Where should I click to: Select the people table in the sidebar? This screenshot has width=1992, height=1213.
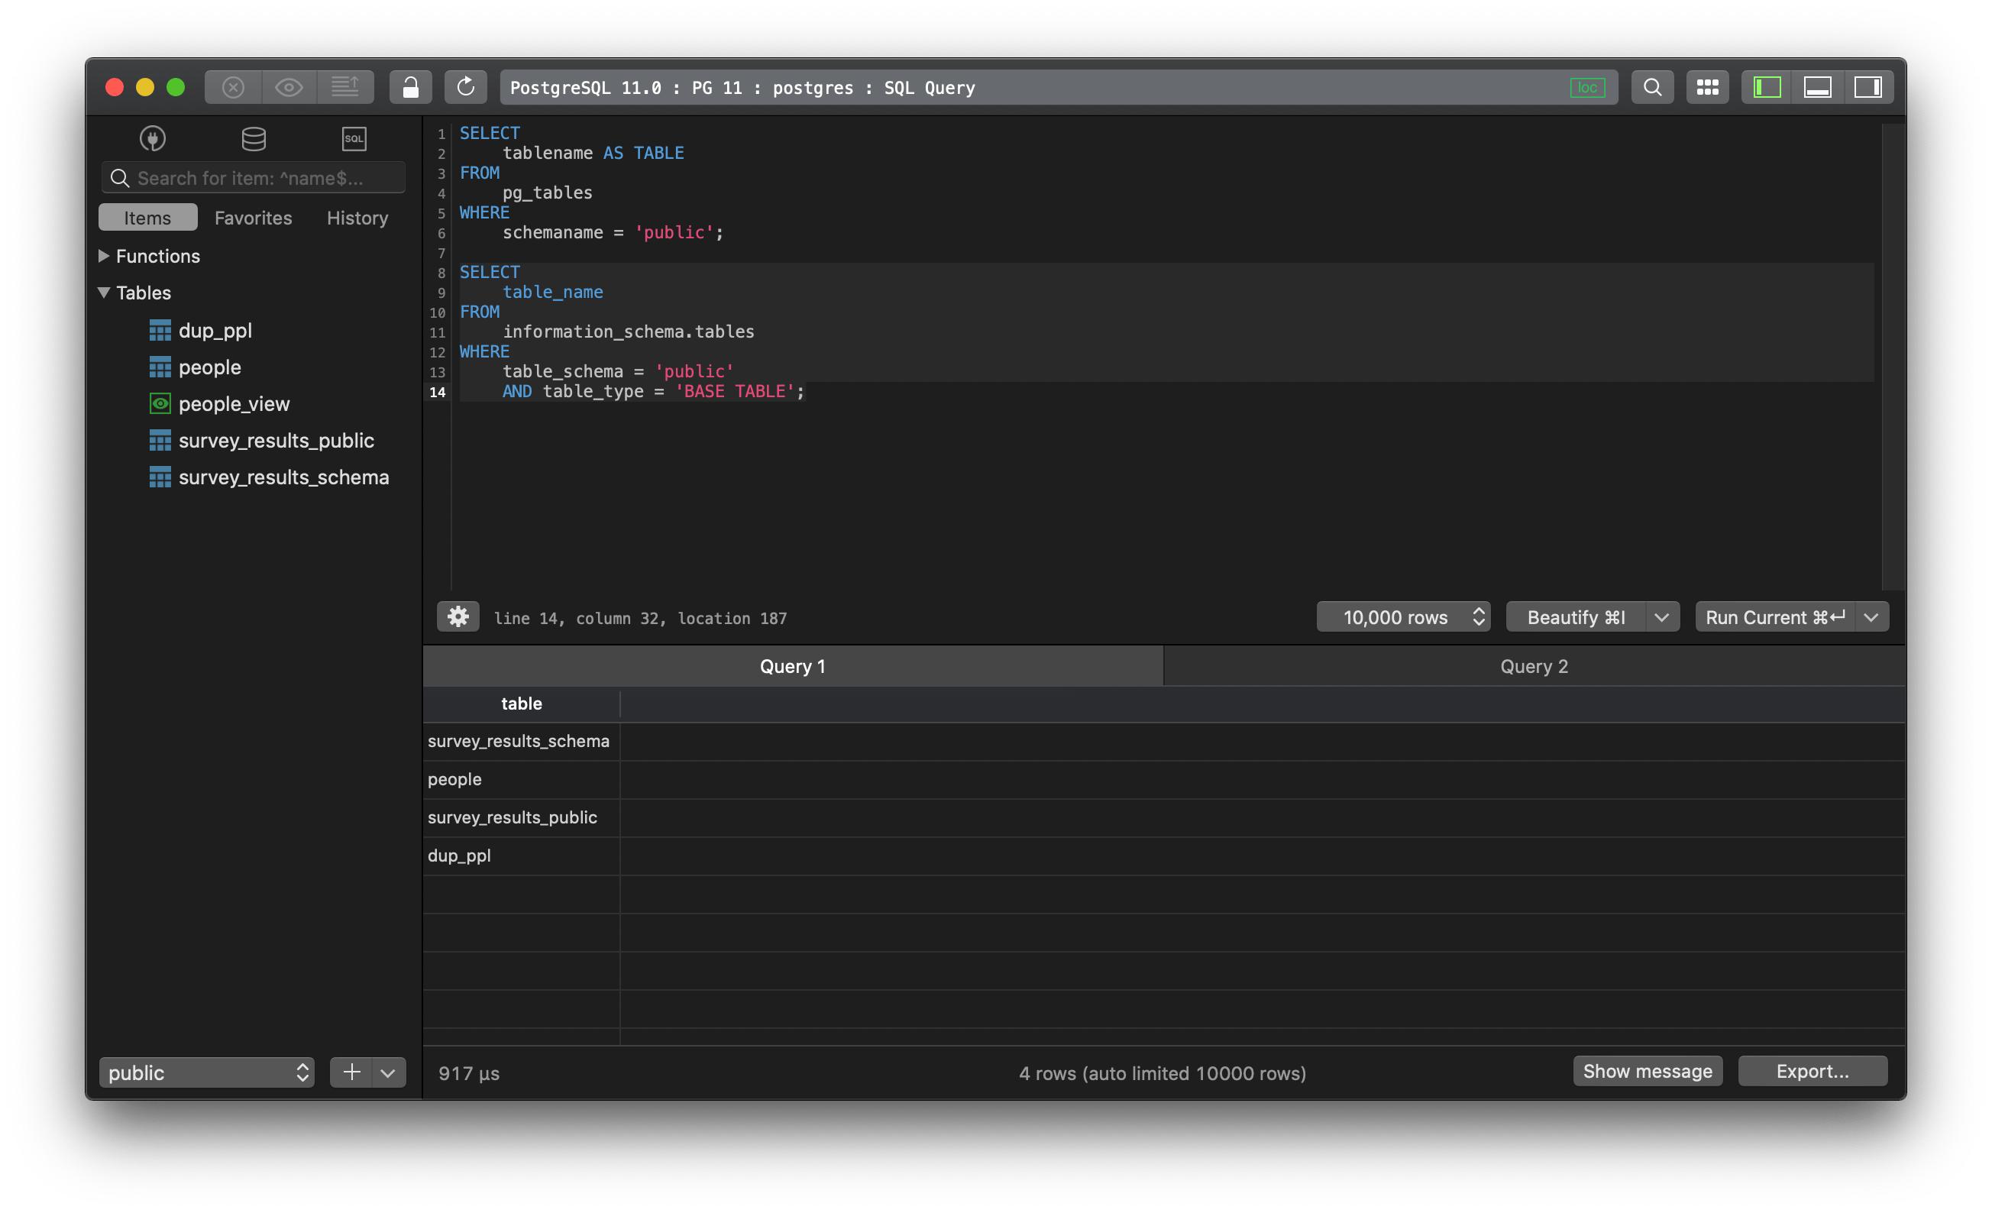point(209,367)
